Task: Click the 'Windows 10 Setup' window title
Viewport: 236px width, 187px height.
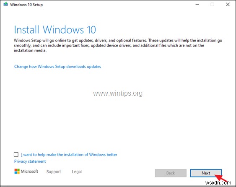Action: [x=26, y=5]
